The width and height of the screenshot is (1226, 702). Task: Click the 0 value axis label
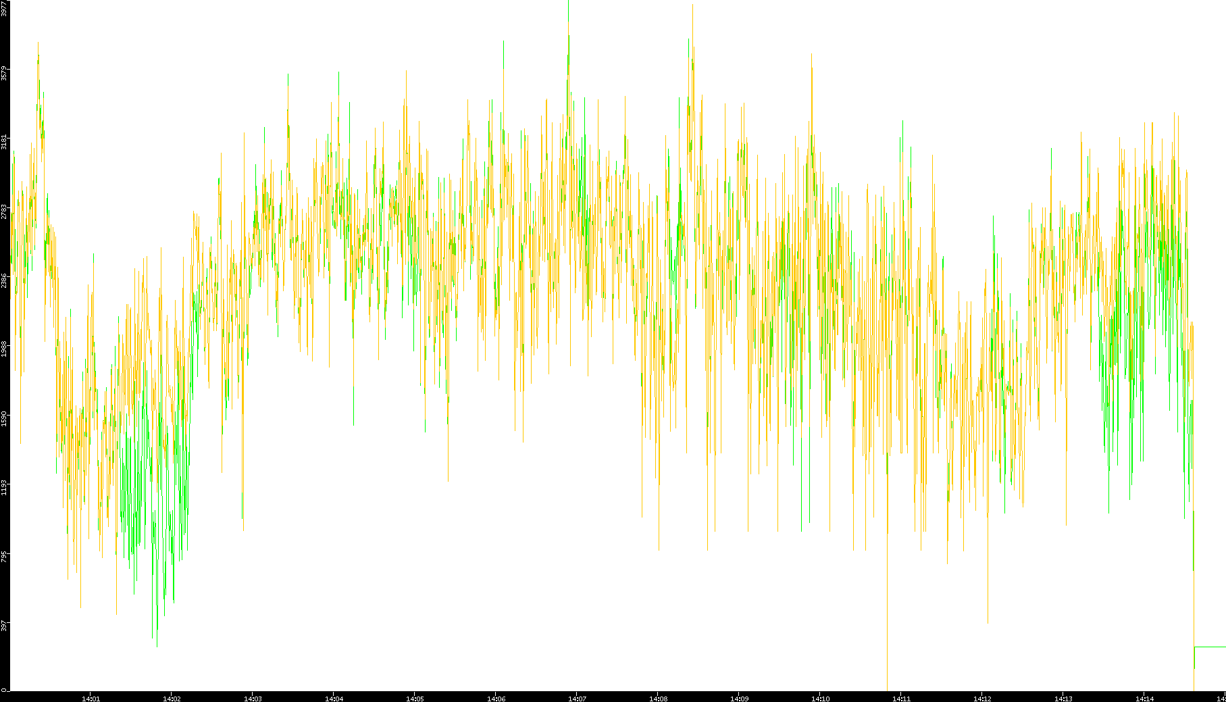point(4,690)
